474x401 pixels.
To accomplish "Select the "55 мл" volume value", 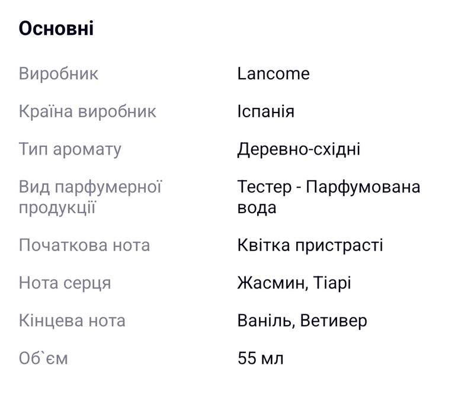I will click(x=260, y=358).
